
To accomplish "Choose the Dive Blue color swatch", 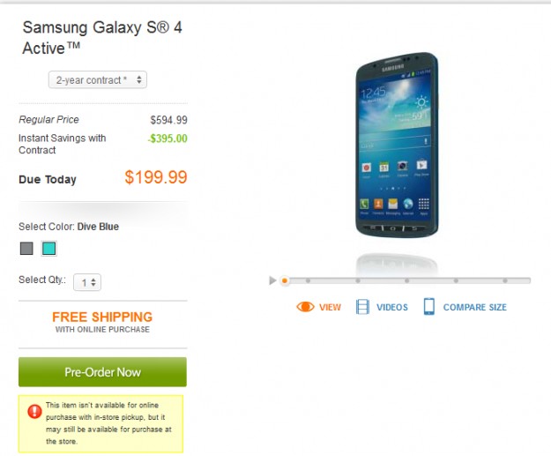I will (x=49, y=249).
